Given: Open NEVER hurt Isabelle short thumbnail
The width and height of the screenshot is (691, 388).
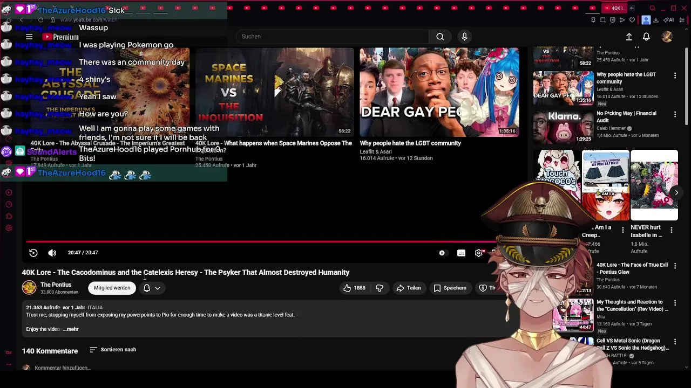Looking at the screenshot, I should pos(654,186).
